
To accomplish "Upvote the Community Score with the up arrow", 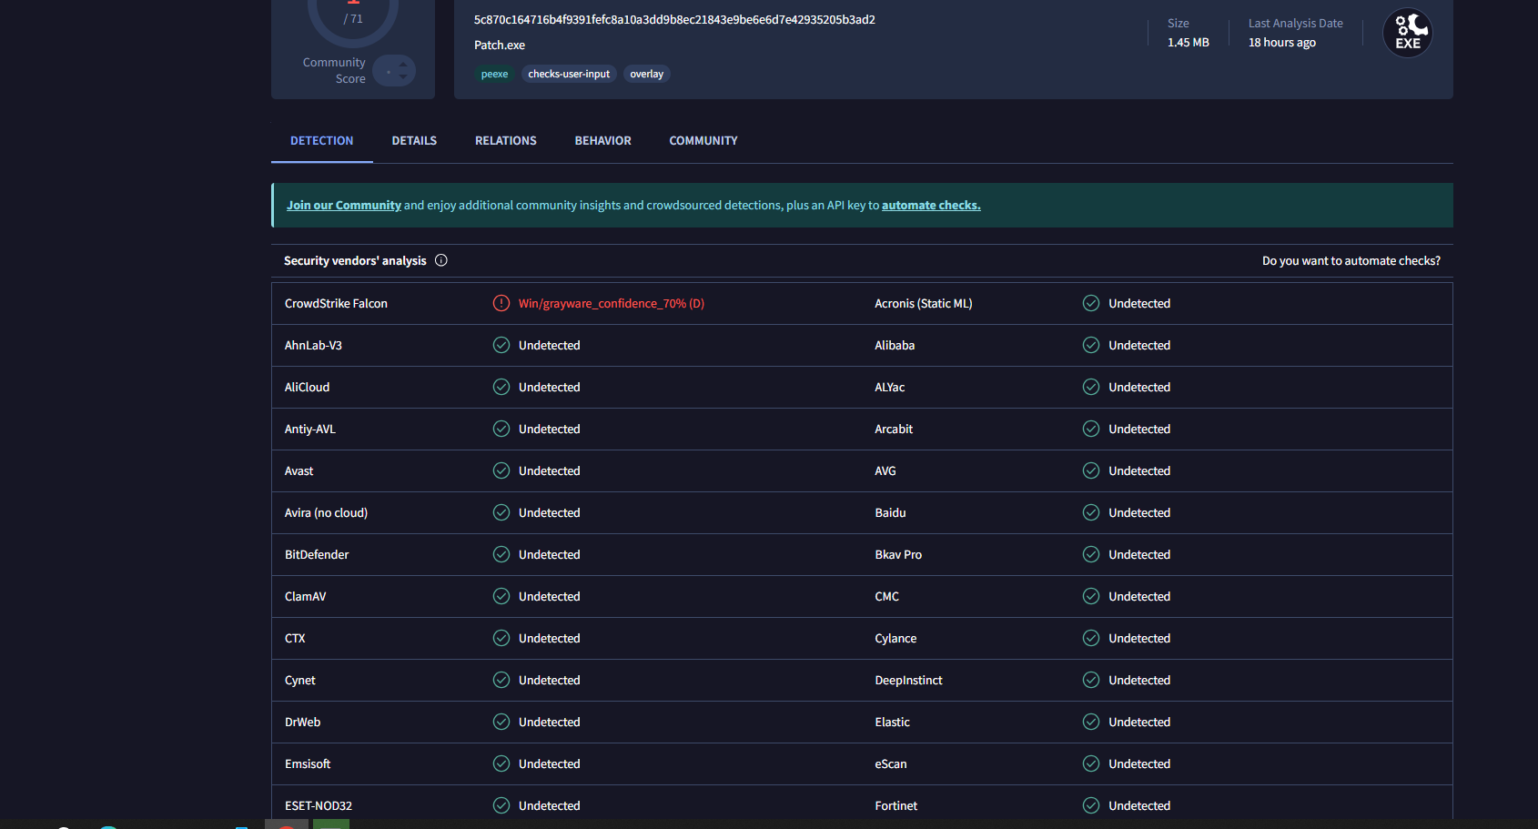I will [403, 64].
